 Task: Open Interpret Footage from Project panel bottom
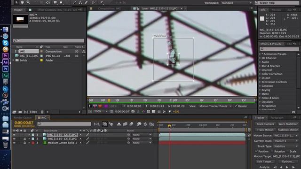(15, 112)
